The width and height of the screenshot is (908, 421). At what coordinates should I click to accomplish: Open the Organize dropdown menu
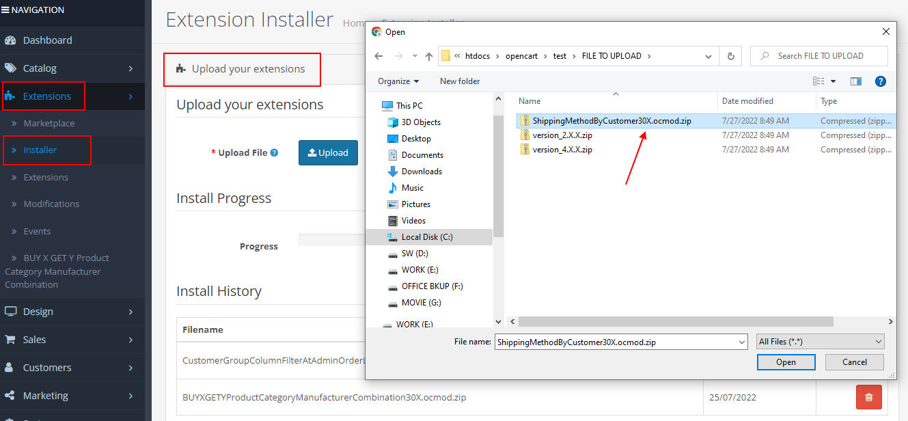[398, 81]
